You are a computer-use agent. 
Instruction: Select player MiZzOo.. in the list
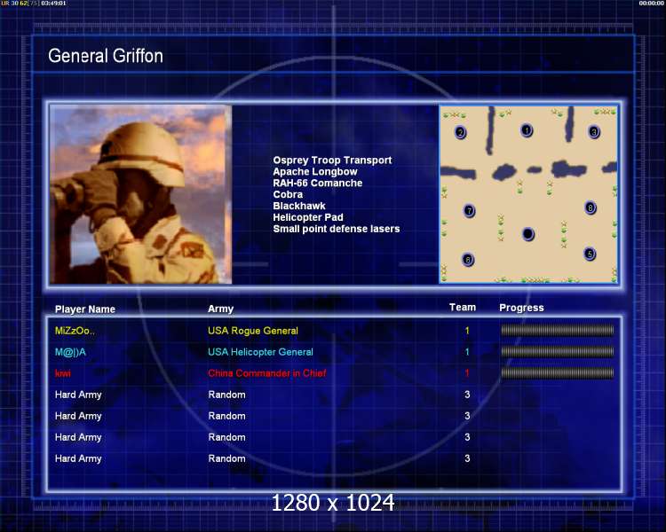coord(75,331)
